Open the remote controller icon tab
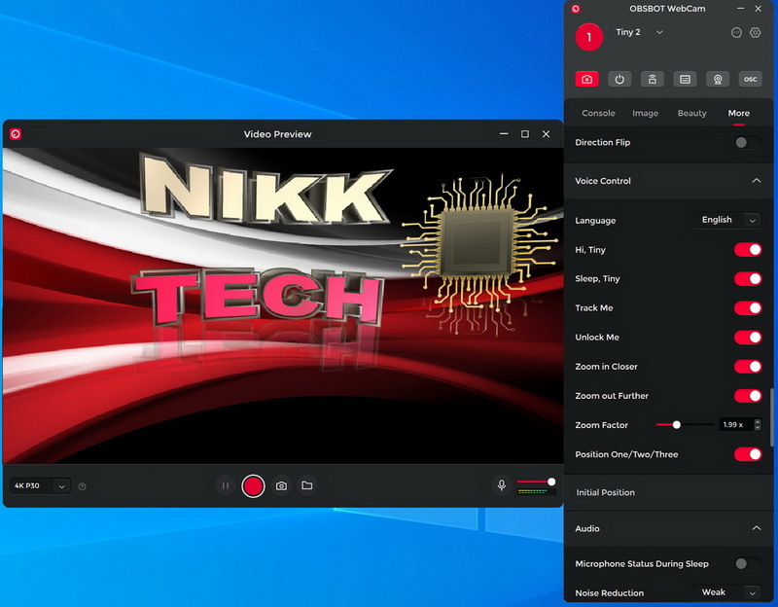Viewport: 778px width, 607px height. (x=652, y=80)
